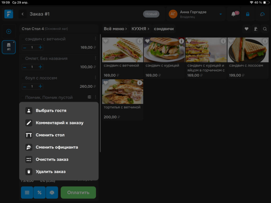Click the order list scrollbar
Image resolution: width=271 pixels, height=203 pixels.
click(x=100, y=93)
